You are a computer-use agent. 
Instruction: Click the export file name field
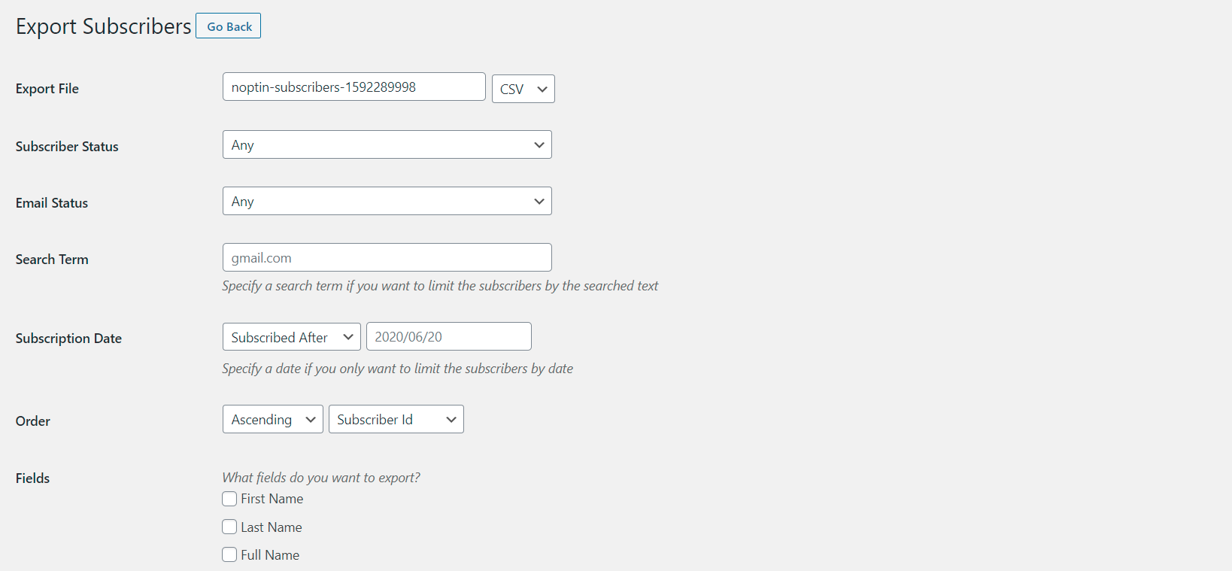(354, 87)
